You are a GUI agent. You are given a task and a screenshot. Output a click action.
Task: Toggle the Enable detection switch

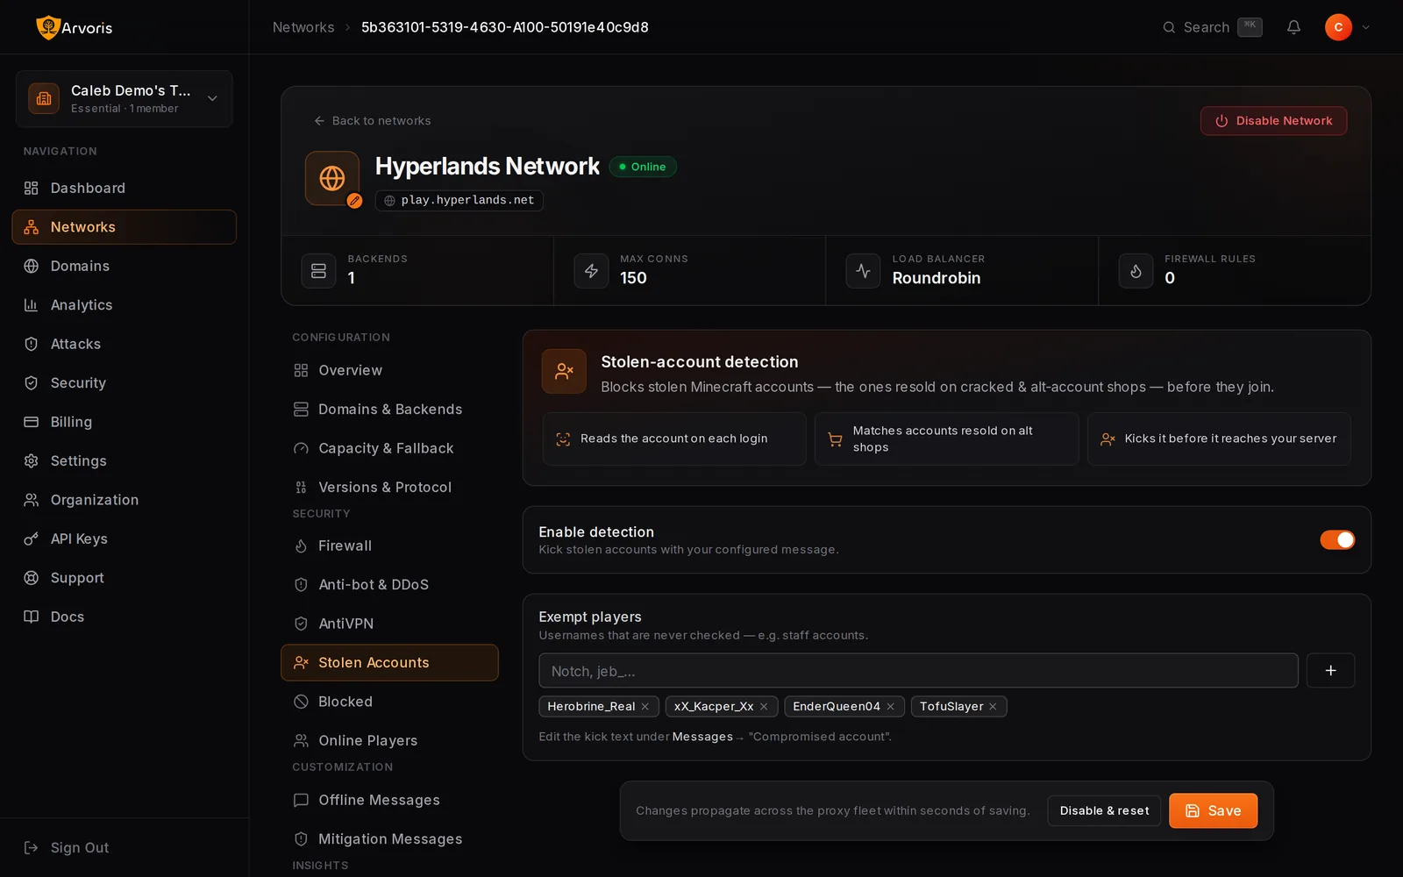coord(1337,540)
